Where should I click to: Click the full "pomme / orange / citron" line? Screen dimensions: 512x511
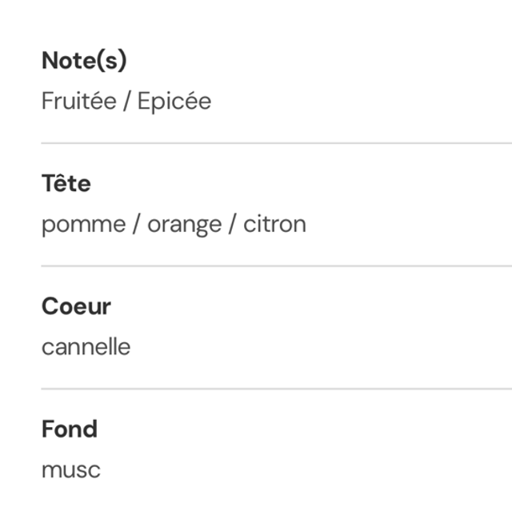(x=174, y=225)
